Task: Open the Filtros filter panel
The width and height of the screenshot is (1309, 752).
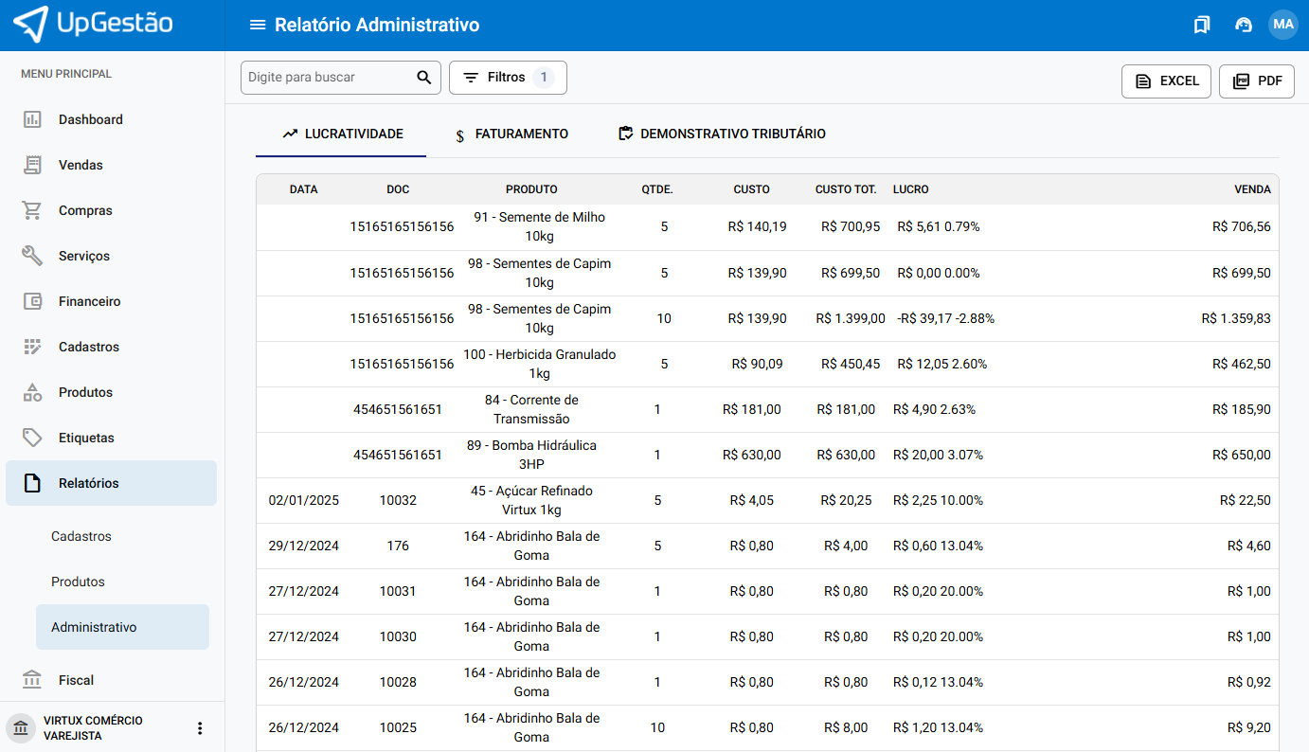Action: point(508,78)
